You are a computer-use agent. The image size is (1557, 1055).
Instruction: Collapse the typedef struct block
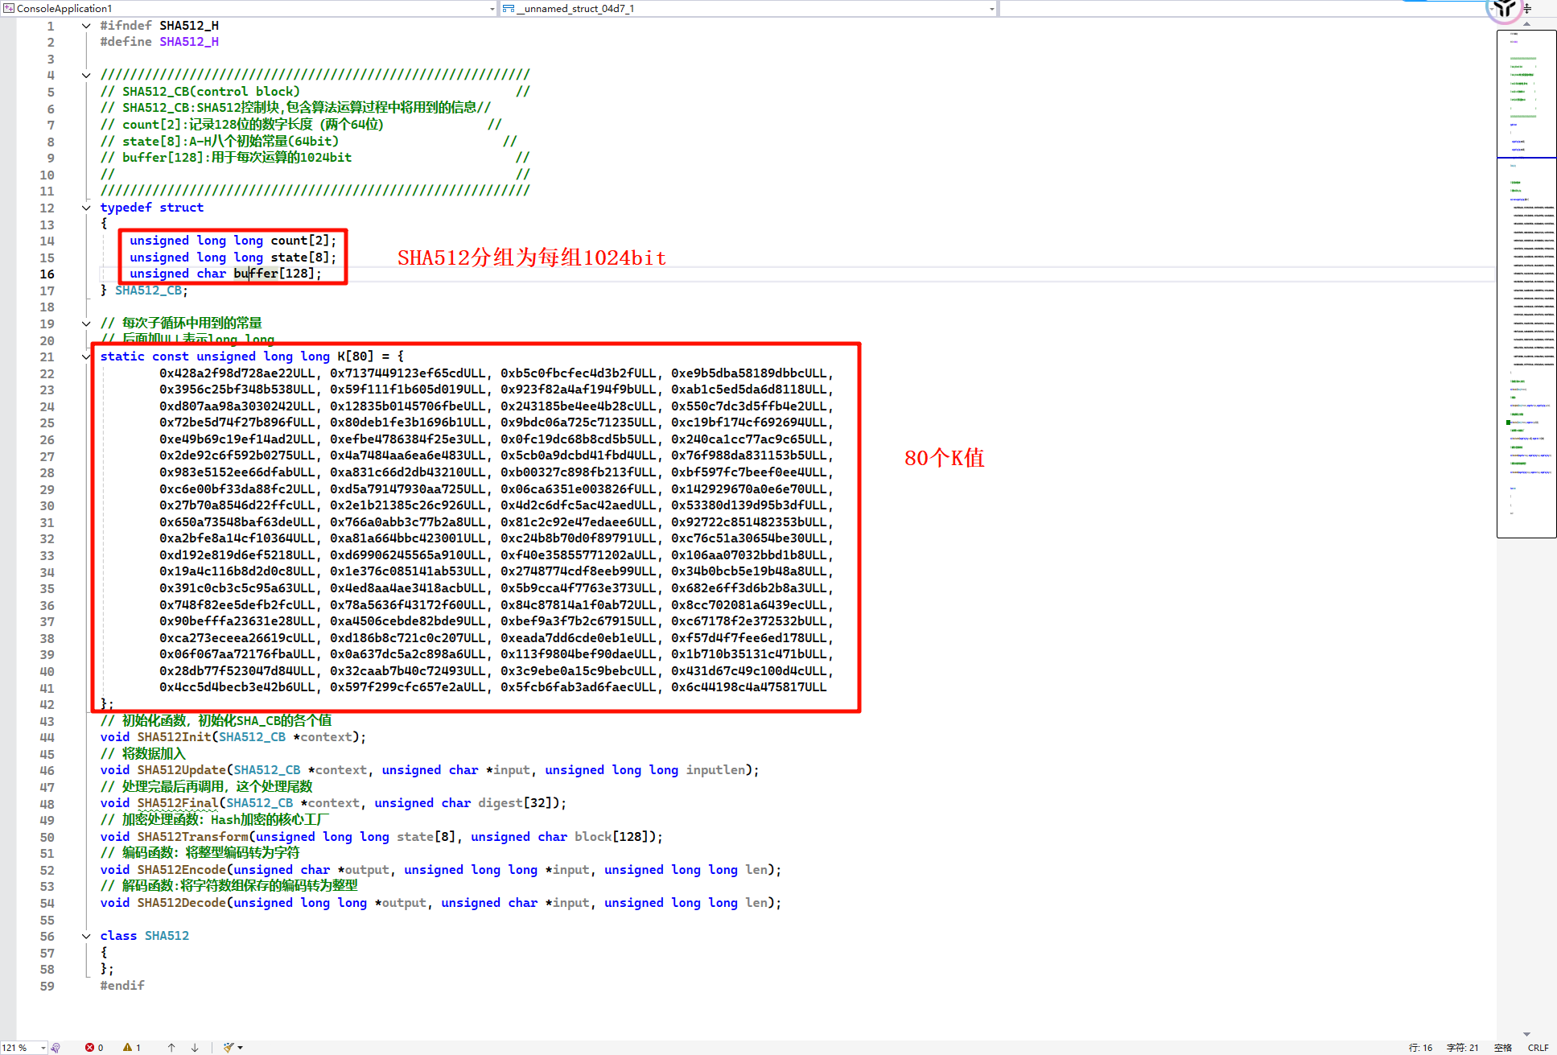click(x=86, y=208)
